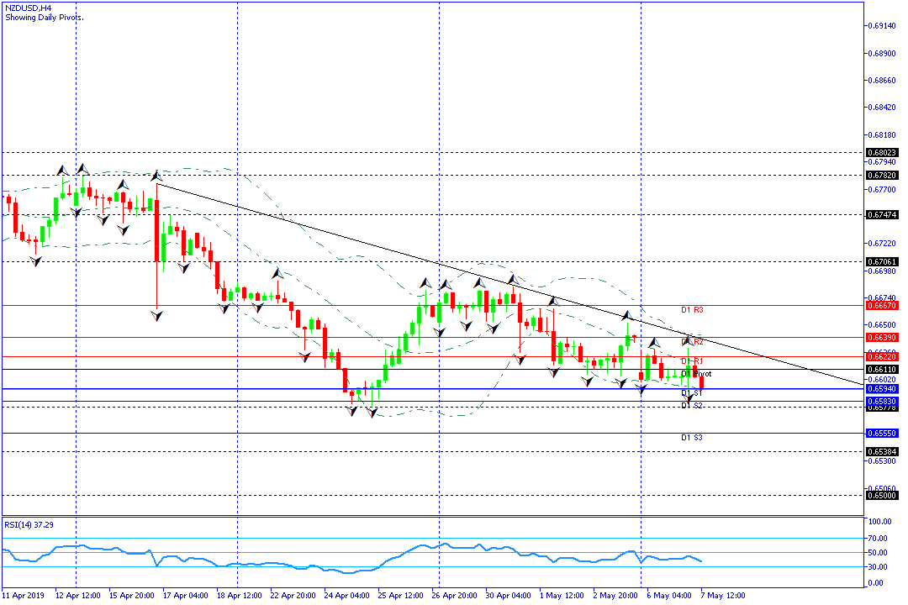Click the down fractal below the long red wick

coord(157,315)
